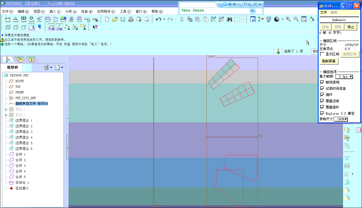Toggle datum points display
This screenshot has height=208, width=362.
(x=67, y=27)
